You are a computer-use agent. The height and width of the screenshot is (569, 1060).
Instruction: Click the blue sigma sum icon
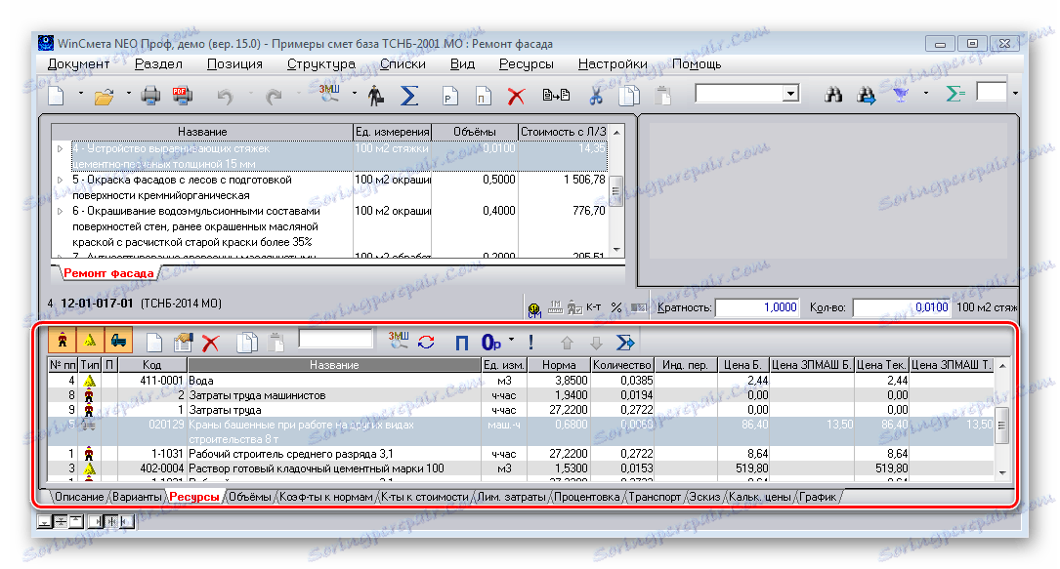pyautogui.click(x=409, y=96)
